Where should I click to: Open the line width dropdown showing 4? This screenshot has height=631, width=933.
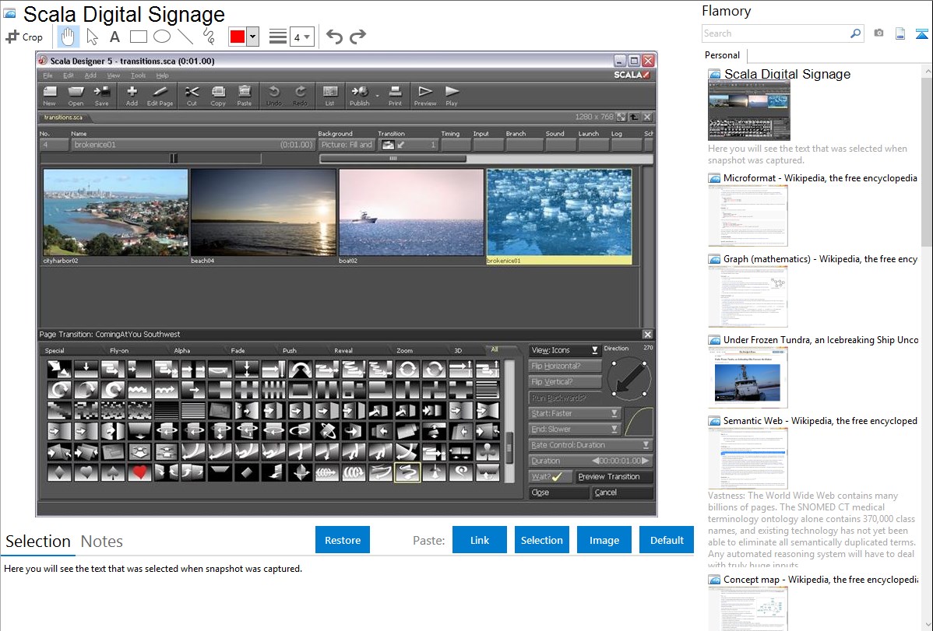click(301, 37)
